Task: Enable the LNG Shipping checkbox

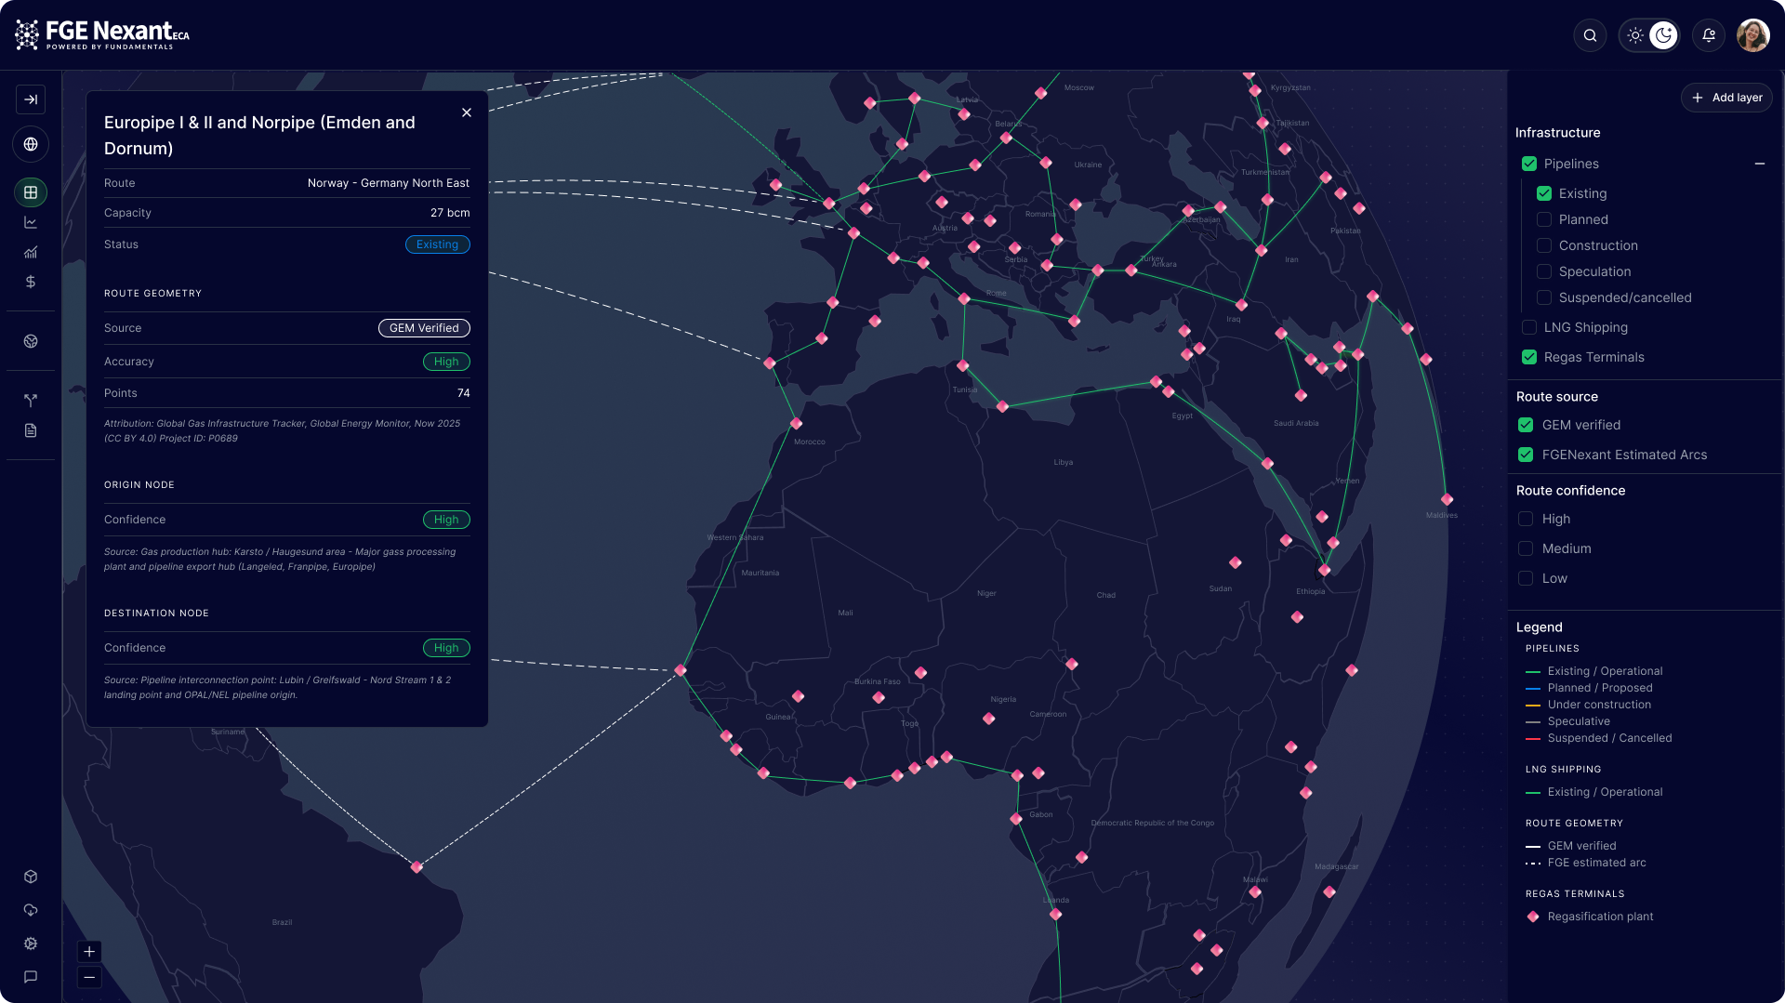Action: [x=1529, y=327]
